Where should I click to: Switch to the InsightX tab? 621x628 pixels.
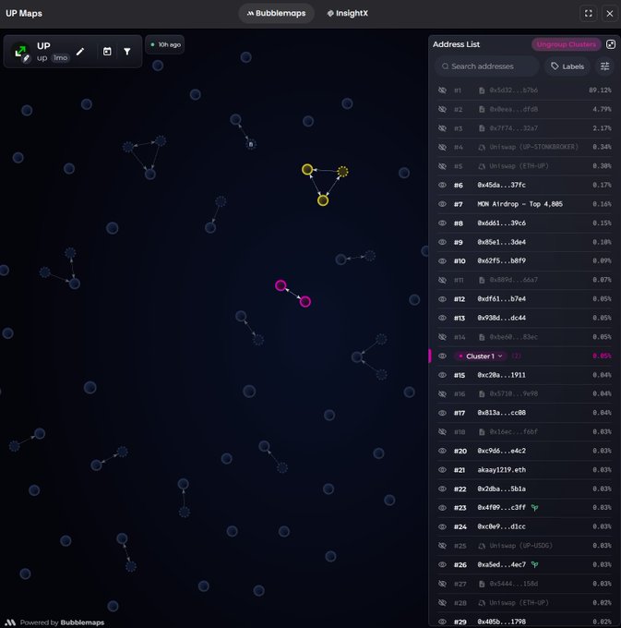click(x=347, y=13)
